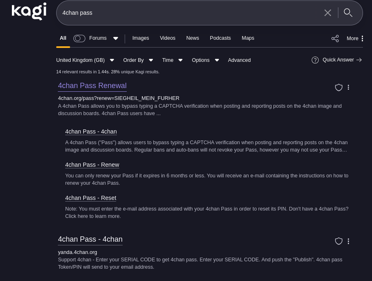Viewport: 372px width, 281px height.
Task: Open the 4chan Pass - 4chan sub-result link
Action: (91, 131)
